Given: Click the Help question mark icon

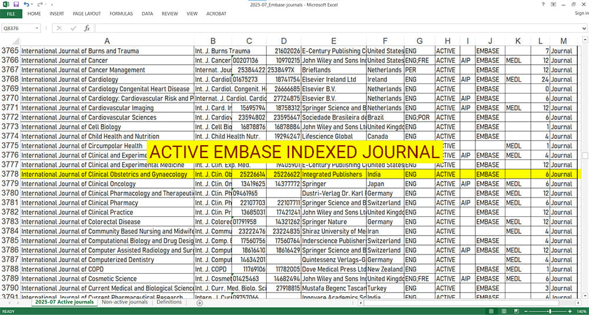Looking at the screenshot, I should [543, 4].
